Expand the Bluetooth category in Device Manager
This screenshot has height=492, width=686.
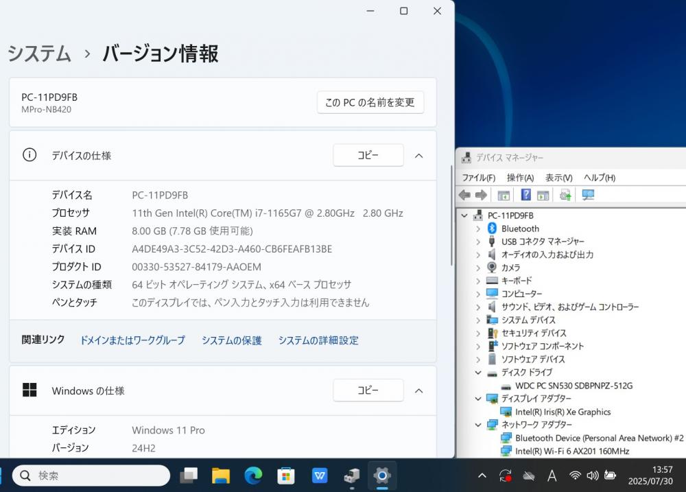(x=478, y=229)
